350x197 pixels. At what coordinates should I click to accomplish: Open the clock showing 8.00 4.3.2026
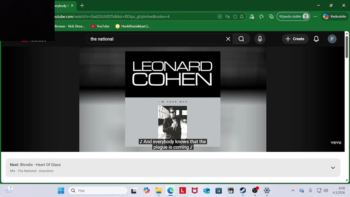coord(339,190)
